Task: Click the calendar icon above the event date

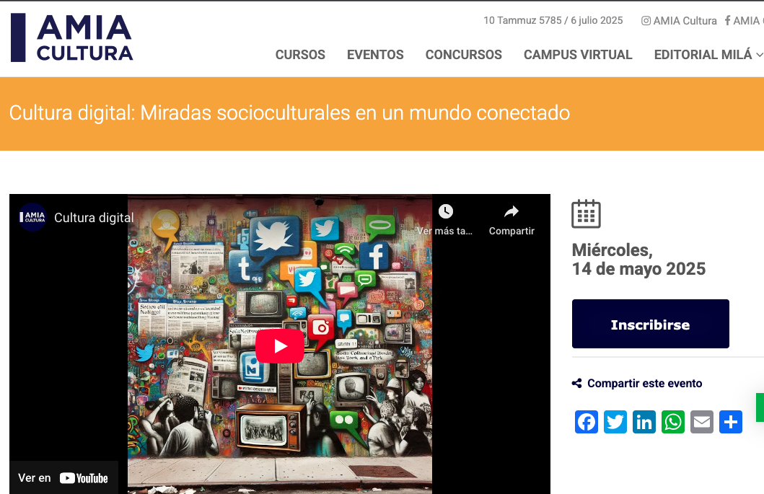Action: [586, 213]
